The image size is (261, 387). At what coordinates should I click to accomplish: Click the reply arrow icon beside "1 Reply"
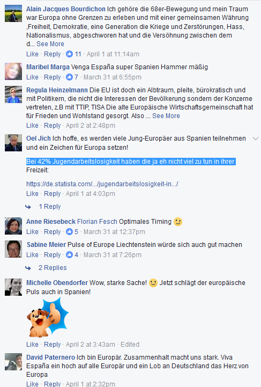tap(28, 207)
